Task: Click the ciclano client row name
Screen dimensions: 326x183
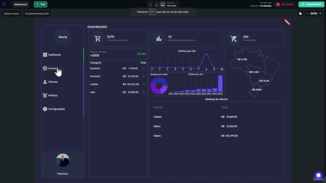Action: click(x=157, y=117)
